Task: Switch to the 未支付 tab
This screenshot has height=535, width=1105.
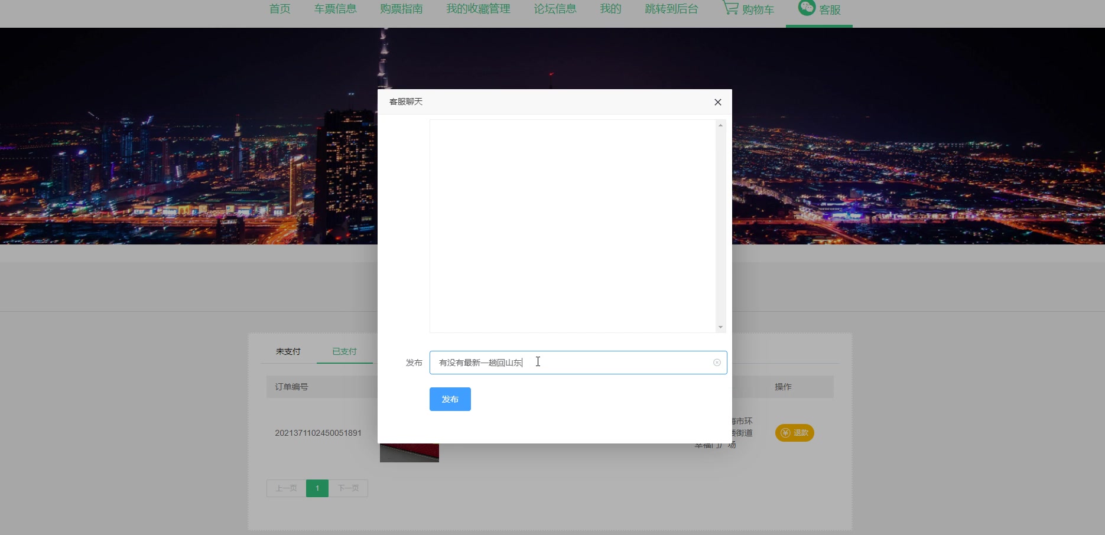Action: 288,351
